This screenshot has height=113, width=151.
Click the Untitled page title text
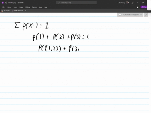pos(12,3)
